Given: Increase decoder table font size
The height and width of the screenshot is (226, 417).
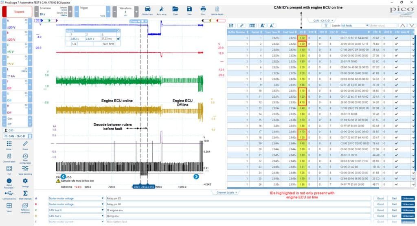Looking at the screenshot, I should (262, 26).
